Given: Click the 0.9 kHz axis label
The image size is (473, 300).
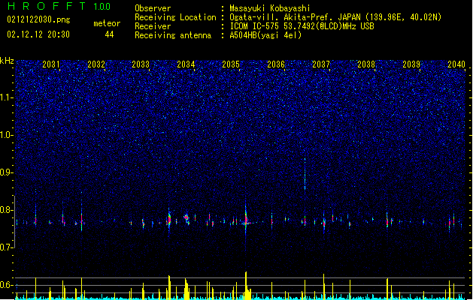Looking at the screenshot, I should [x=7, y=172].
